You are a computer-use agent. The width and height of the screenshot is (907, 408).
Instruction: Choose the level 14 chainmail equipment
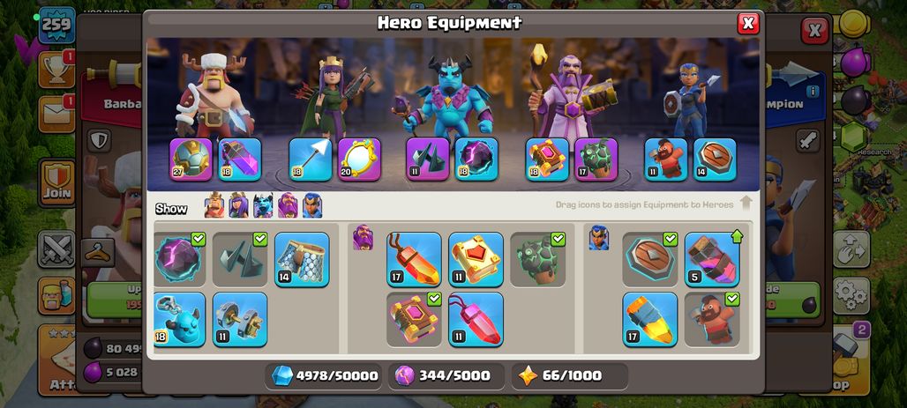pos(302,259)
